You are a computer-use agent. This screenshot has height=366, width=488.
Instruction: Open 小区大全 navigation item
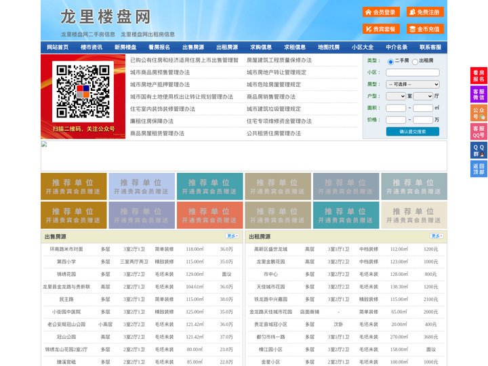tap(363, 47)
